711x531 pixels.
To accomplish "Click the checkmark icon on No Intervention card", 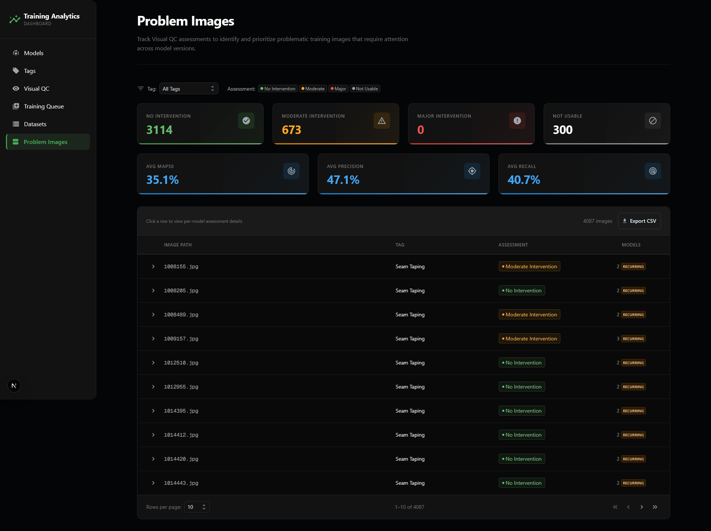I will pos(246,121).
